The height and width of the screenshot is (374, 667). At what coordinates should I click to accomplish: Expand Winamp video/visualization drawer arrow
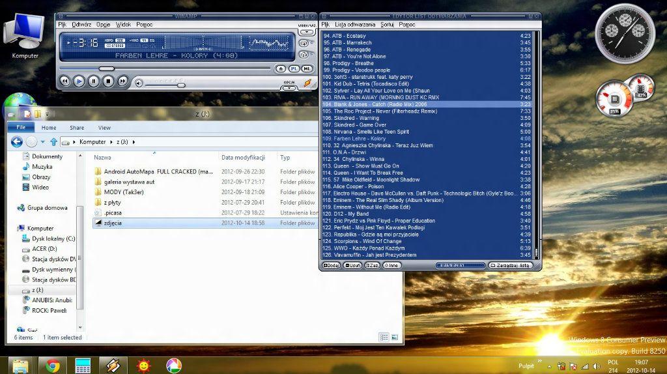306,32
